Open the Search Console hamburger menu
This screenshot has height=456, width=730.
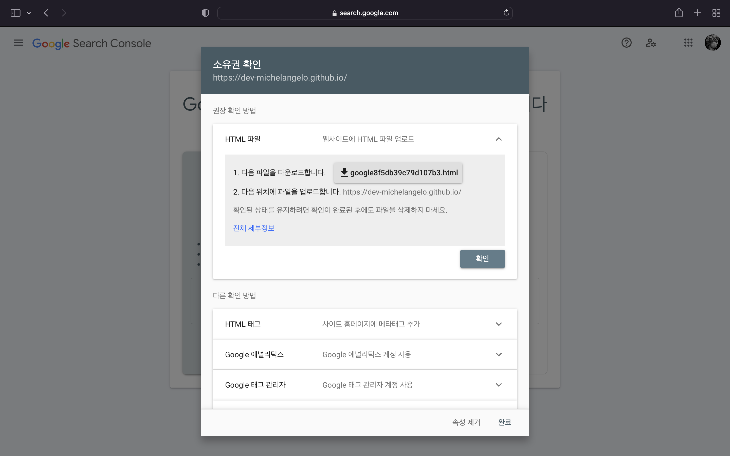[18, 43]
